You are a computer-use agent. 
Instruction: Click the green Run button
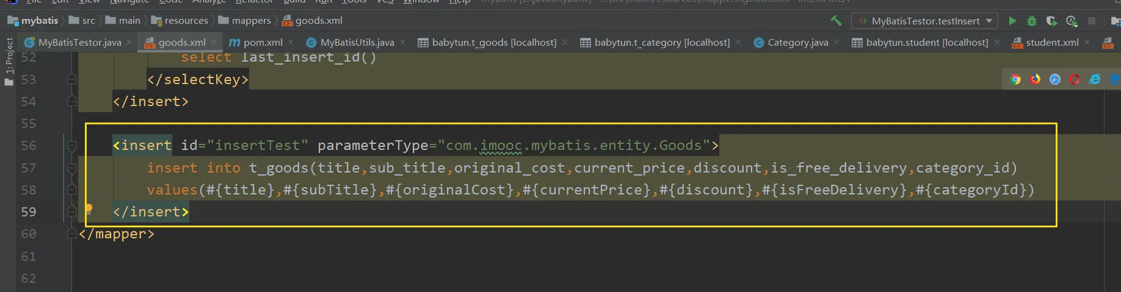(1012, 21)
